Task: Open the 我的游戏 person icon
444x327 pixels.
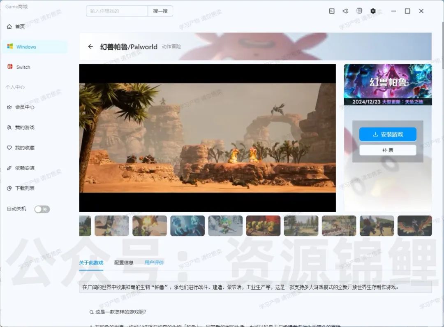Action: coord(9,128)
